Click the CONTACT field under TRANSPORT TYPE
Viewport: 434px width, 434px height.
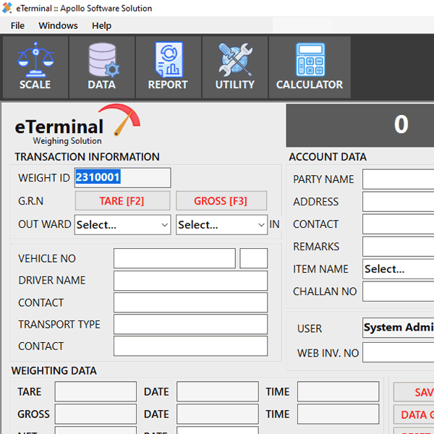pyautogui.click(x=190, y=346)
